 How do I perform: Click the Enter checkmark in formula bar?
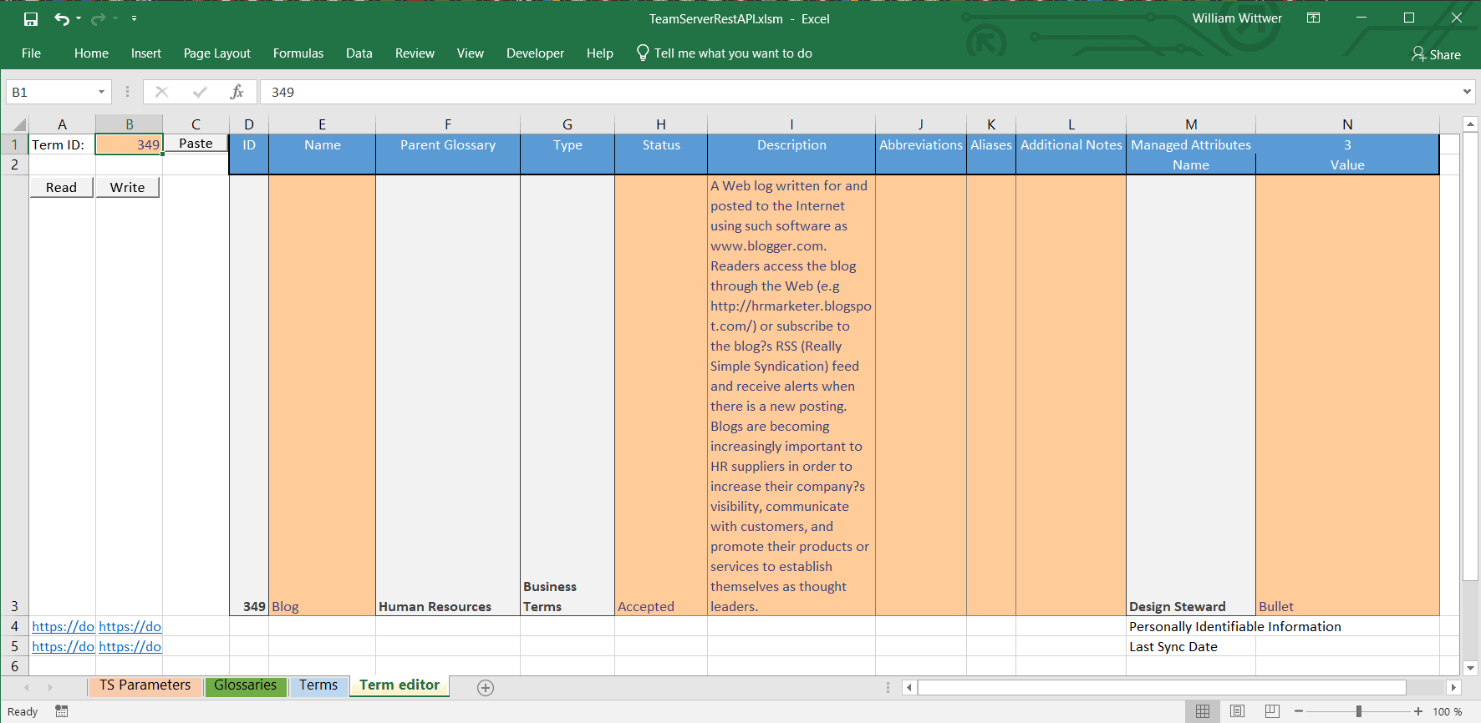click(x=200, y=92)
